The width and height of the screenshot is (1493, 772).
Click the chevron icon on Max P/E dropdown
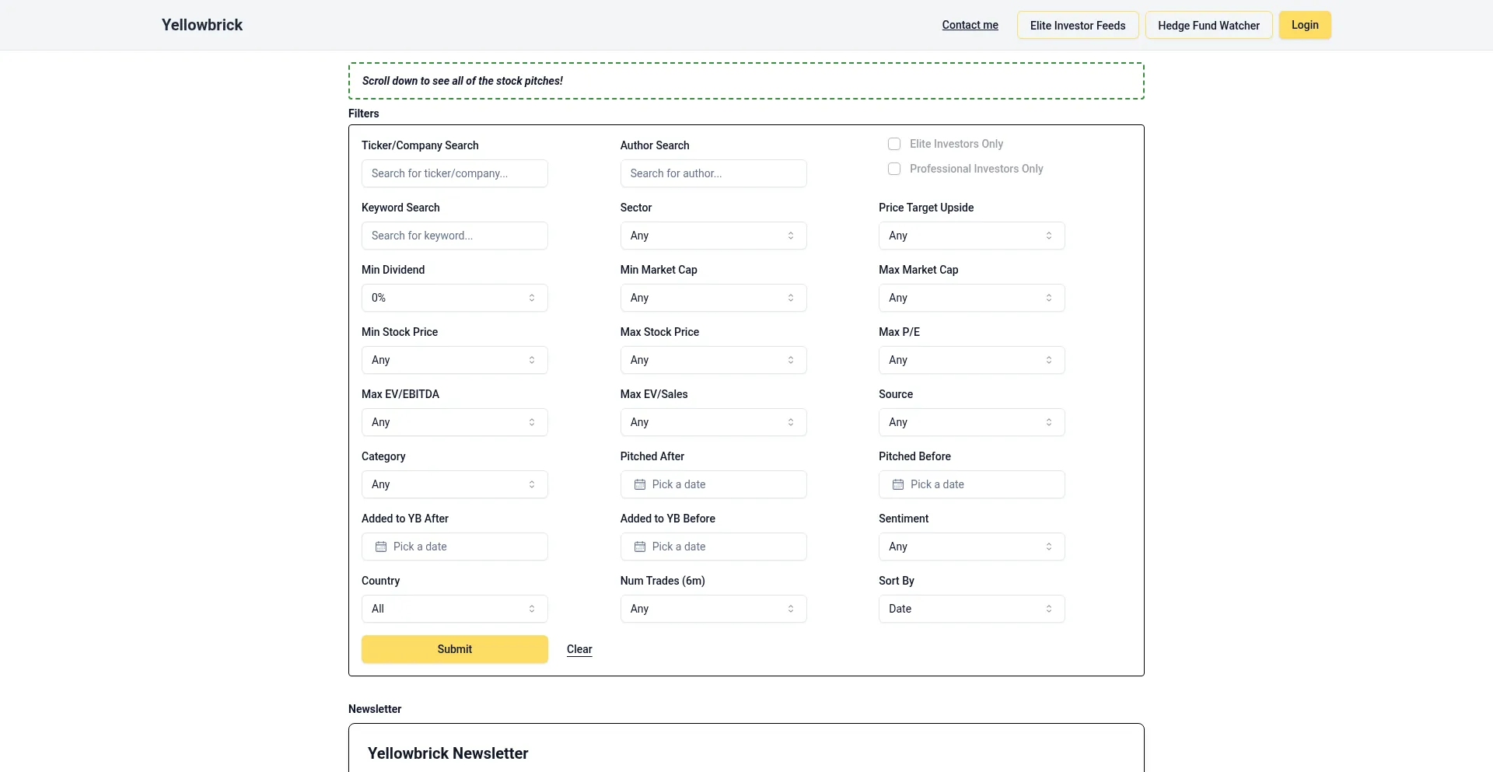point(1049,360)
